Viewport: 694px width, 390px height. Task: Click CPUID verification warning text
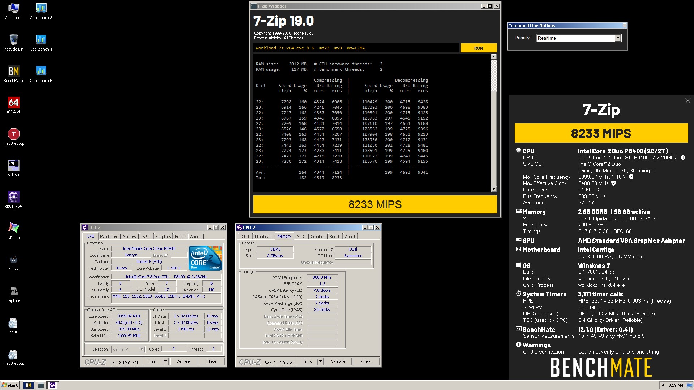(x=618, y=352)
